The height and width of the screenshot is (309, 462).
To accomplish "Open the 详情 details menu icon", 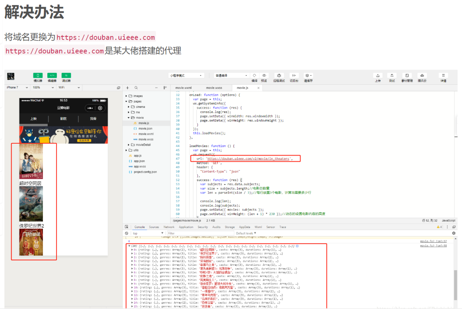I will (x=443, y=75).
